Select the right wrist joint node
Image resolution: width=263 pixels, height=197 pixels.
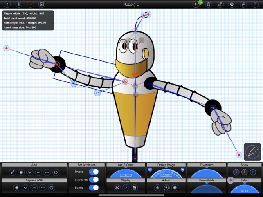tap(214, 108)
